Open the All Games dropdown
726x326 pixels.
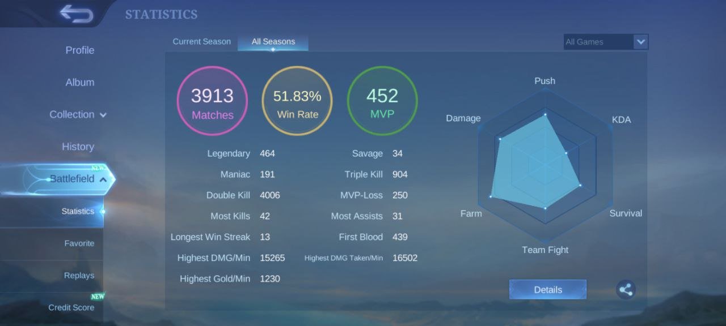pyautogui.click(x=606, y=42)
